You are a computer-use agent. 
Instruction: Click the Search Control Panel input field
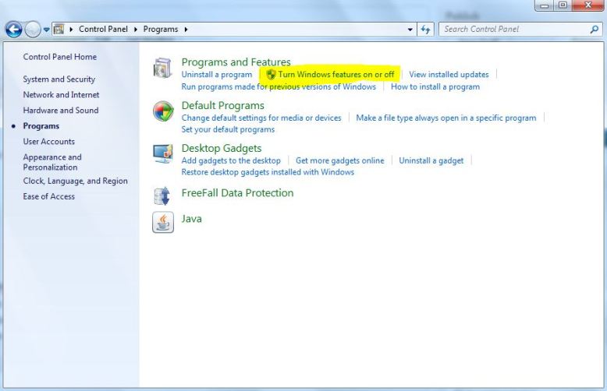tap(511, 30)
